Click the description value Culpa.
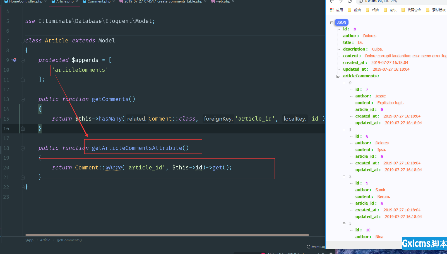The image size is (447, 254). 377,49
